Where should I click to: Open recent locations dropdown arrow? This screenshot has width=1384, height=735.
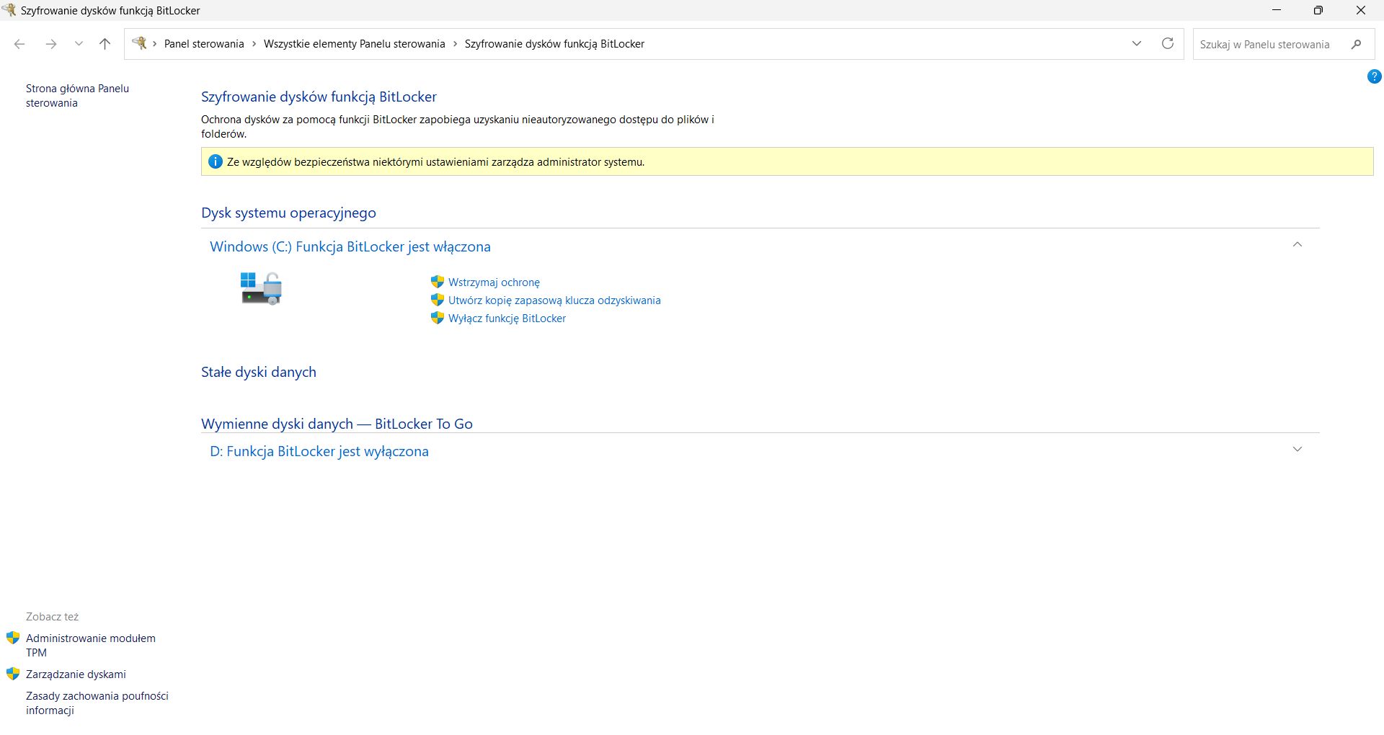(79, 44)
